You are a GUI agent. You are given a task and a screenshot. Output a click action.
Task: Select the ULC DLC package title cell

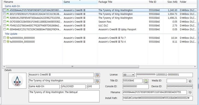(x=103, y=26)
